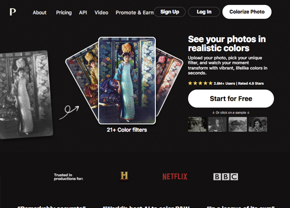Click the Sign Up button
Image resolution: width=290 pixels, height=208 pixels.
point(170,12)
